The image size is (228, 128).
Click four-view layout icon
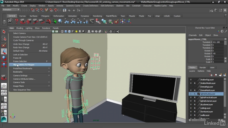4,93
